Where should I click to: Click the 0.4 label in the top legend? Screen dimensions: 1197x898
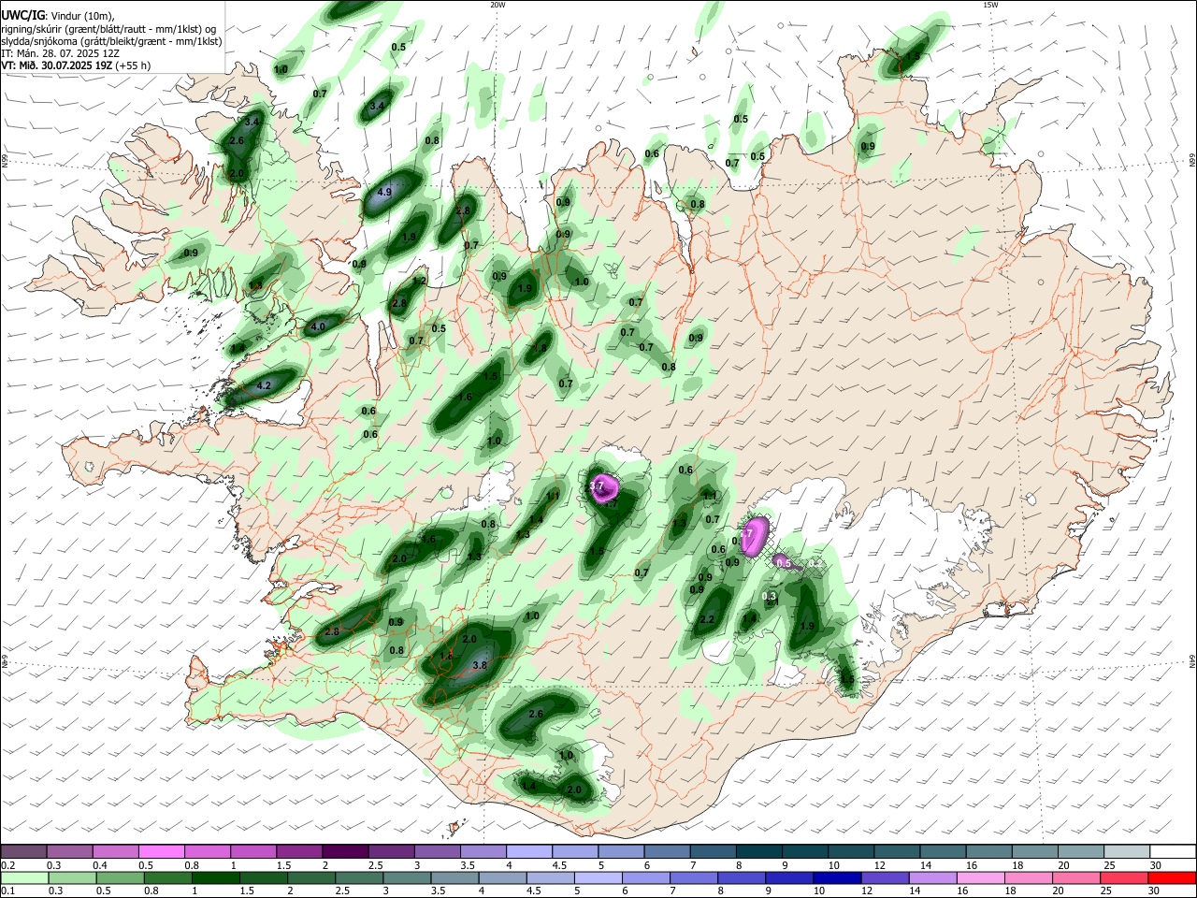point(100,865)
